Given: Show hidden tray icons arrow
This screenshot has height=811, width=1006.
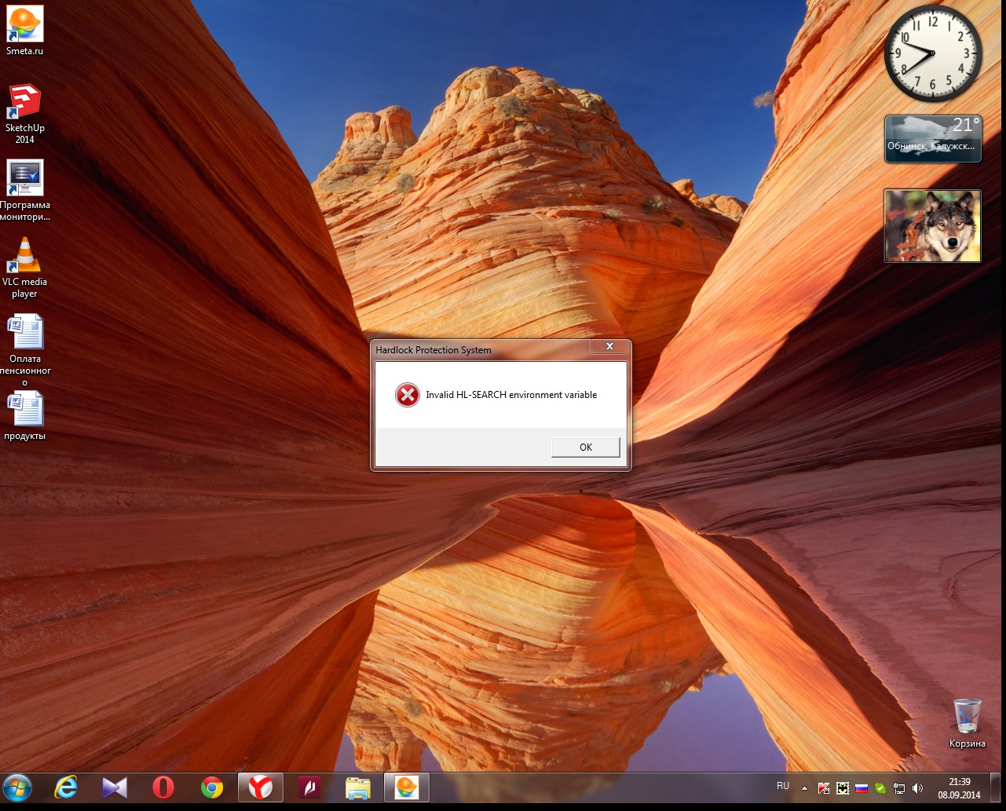Looking at the screenshot, I should [x=804, y=788].
